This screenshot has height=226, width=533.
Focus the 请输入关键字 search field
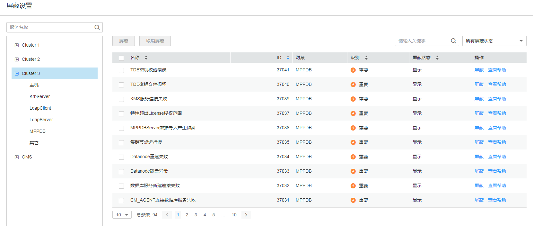point(422,41)
